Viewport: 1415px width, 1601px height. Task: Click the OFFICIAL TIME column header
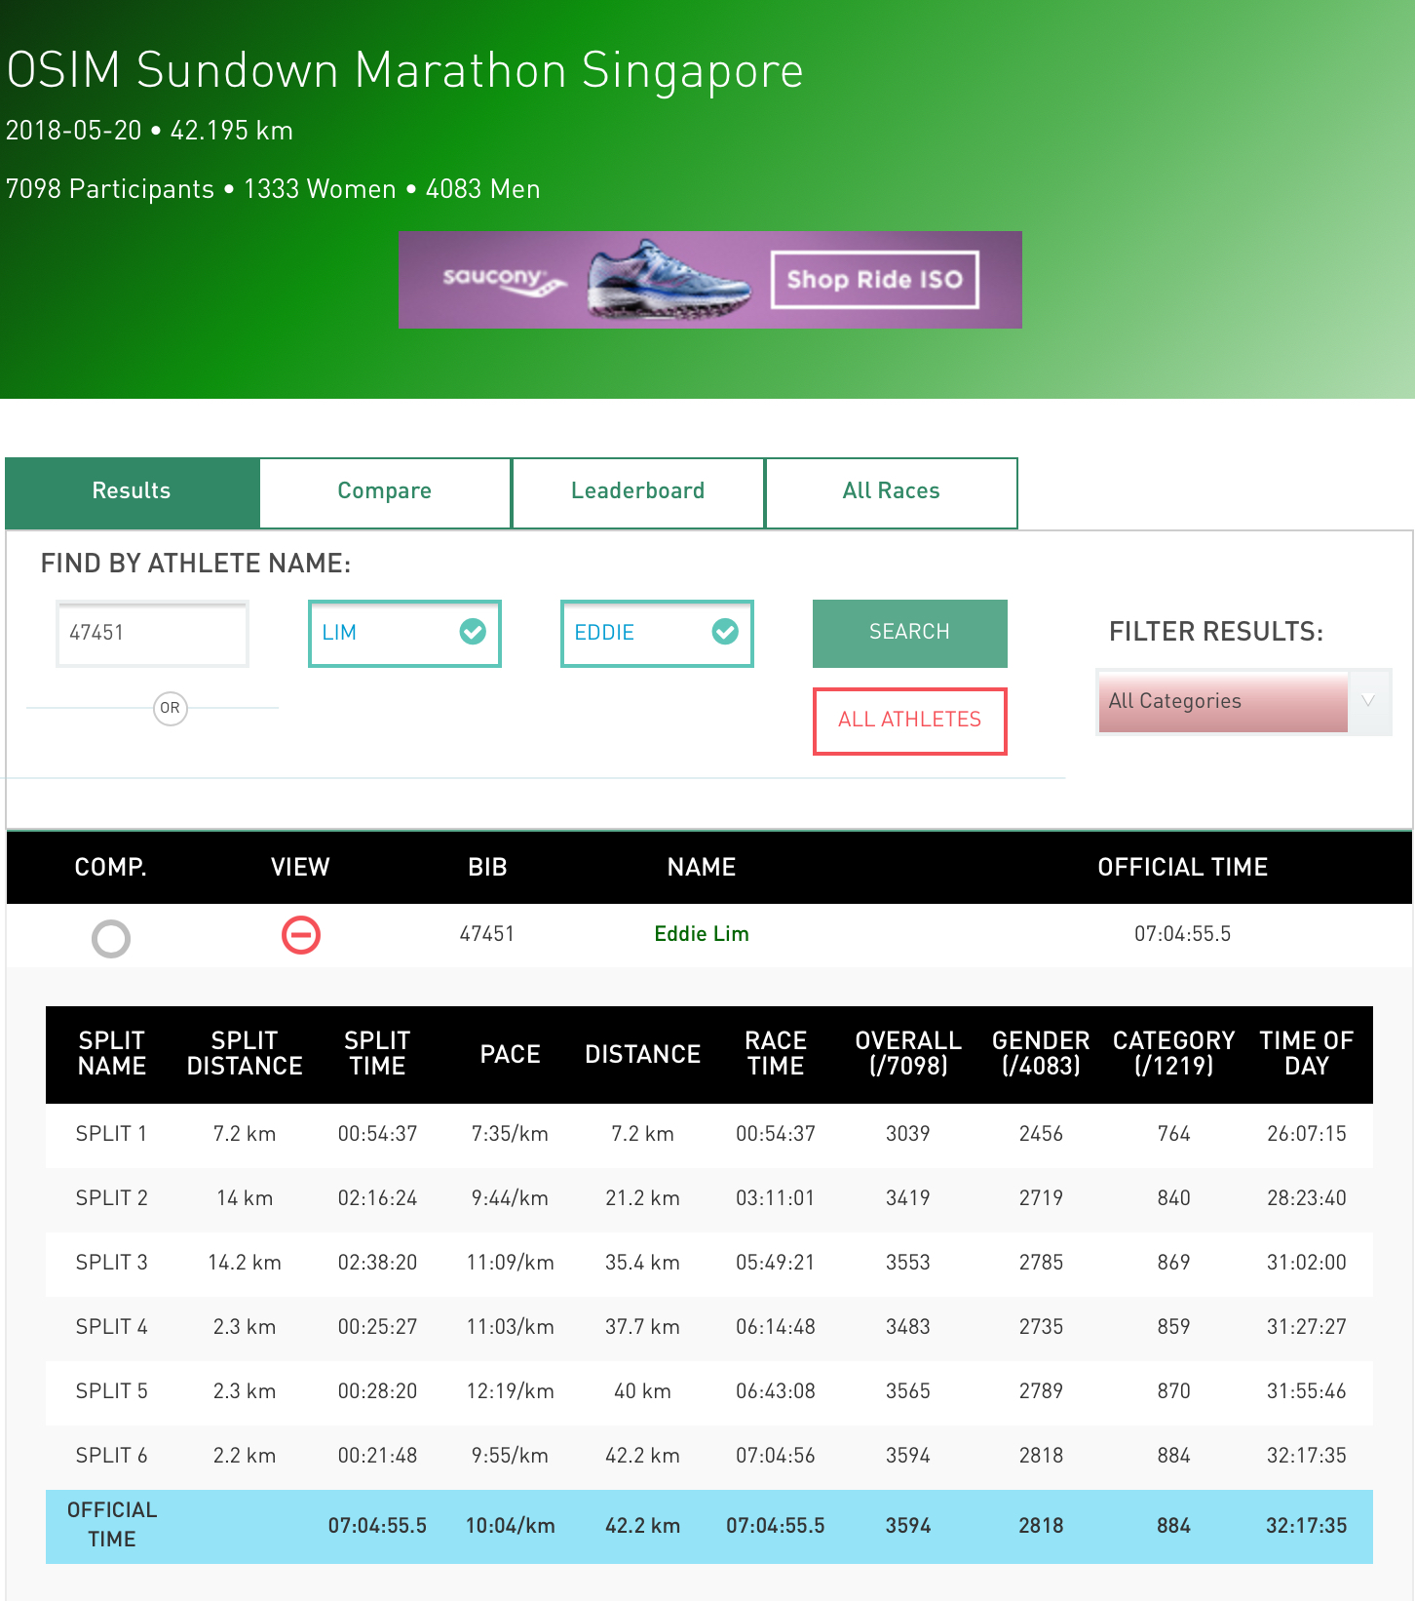[x=1182, y=868]
